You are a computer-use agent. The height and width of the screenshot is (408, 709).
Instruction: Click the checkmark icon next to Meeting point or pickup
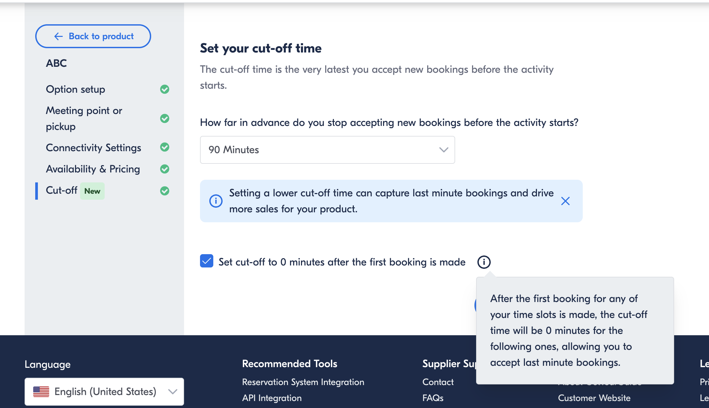[x=164, y=118]
